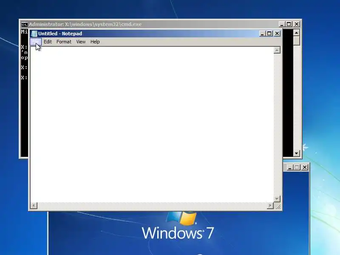
Task: Open the File menu in Notepad
Action: coord(36,42)
